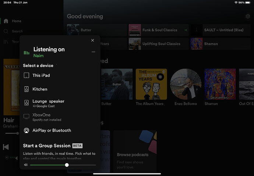254x176 pixels.
Task: Select Kitchen speaker device
Action: click(x=60, y=89)
